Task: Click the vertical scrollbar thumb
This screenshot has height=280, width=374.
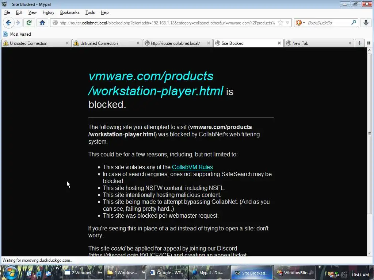Action: point(370,133)
